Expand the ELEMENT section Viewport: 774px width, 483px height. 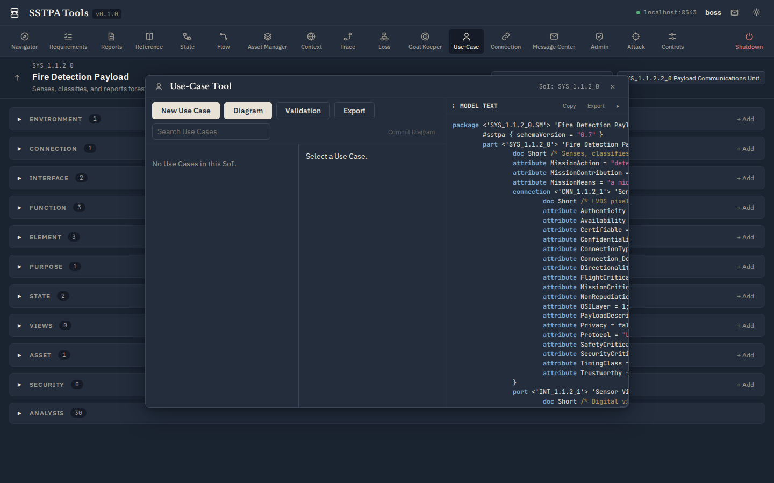coord(19,237)
